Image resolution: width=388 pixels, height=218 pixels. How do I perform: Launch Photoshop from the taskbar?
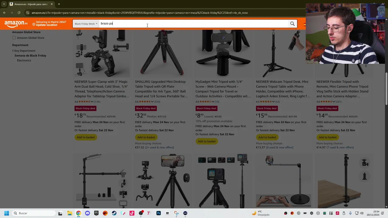(x=159, y=213)
